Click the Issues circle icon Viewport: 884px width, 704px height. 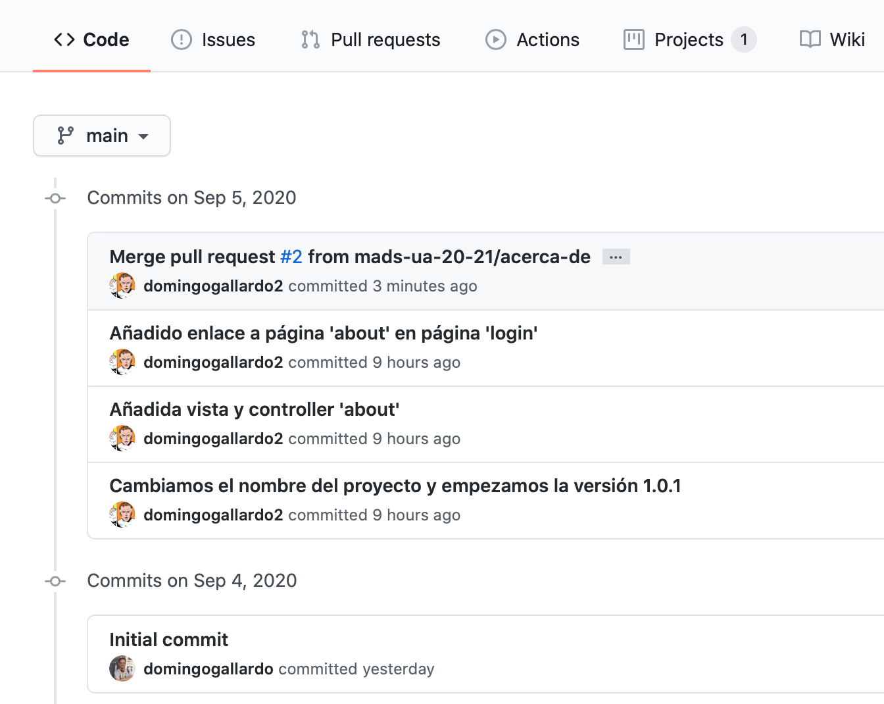click(x=182, y=39)
